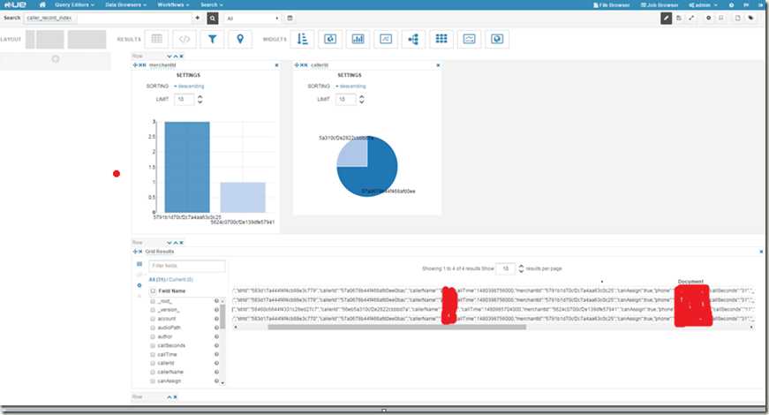
Task: Select the Grid results widget icon
Action: coord(156,39)
